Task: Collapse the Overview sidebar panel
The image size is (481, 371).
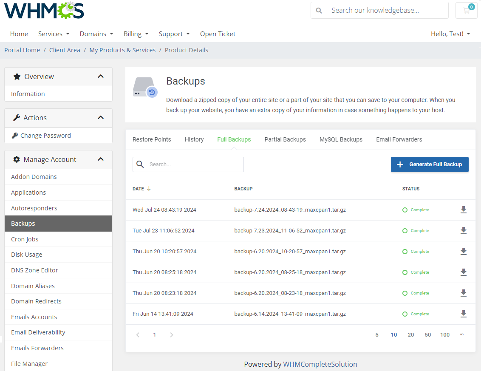Action: (x=101, y=76)
